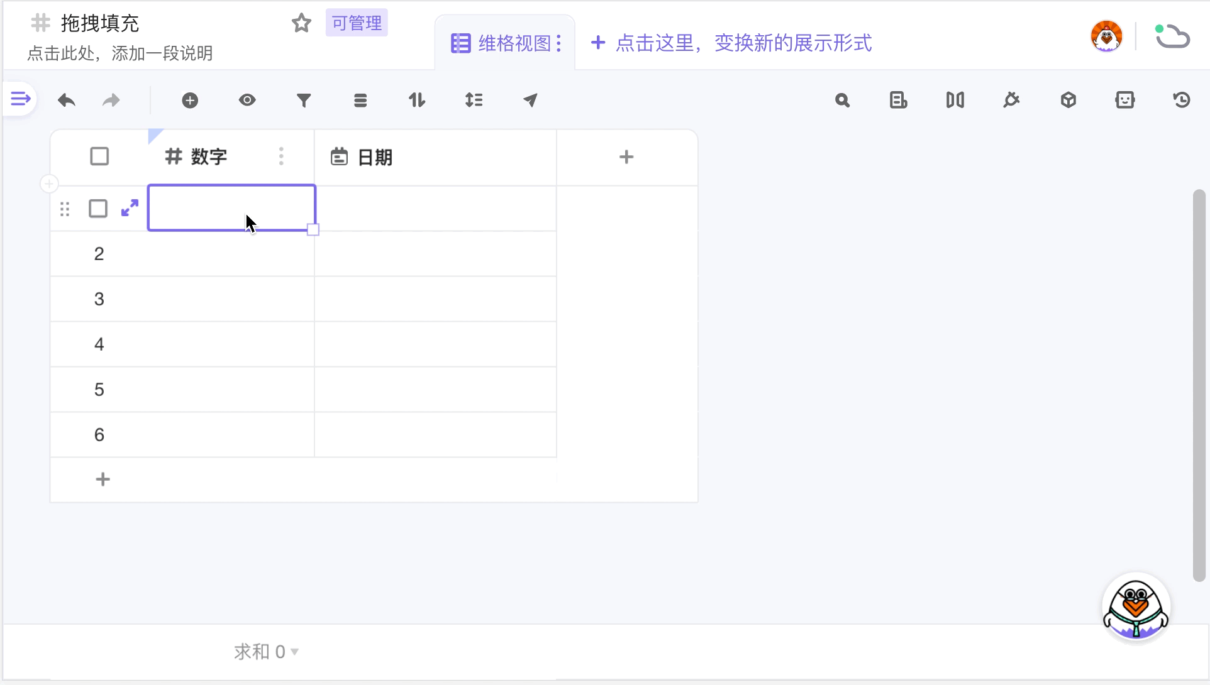Screen dimensions: 1210x685
Task: Open the search magnifier icon
Action: coord(842,100)
